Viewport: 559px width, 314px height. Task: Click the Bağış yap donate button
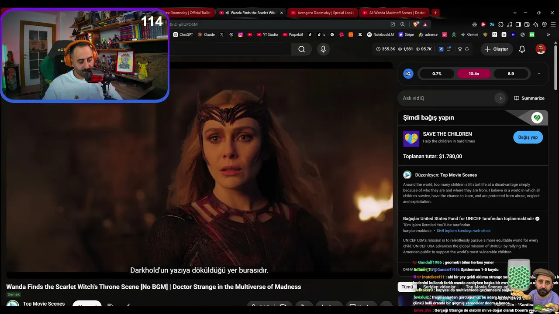point(528,137)
